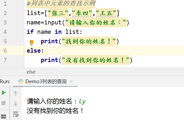Click the comment #列表中元素的查找示例
The width and height of the screenshot is (184, 120).
(x=61, y=3)
